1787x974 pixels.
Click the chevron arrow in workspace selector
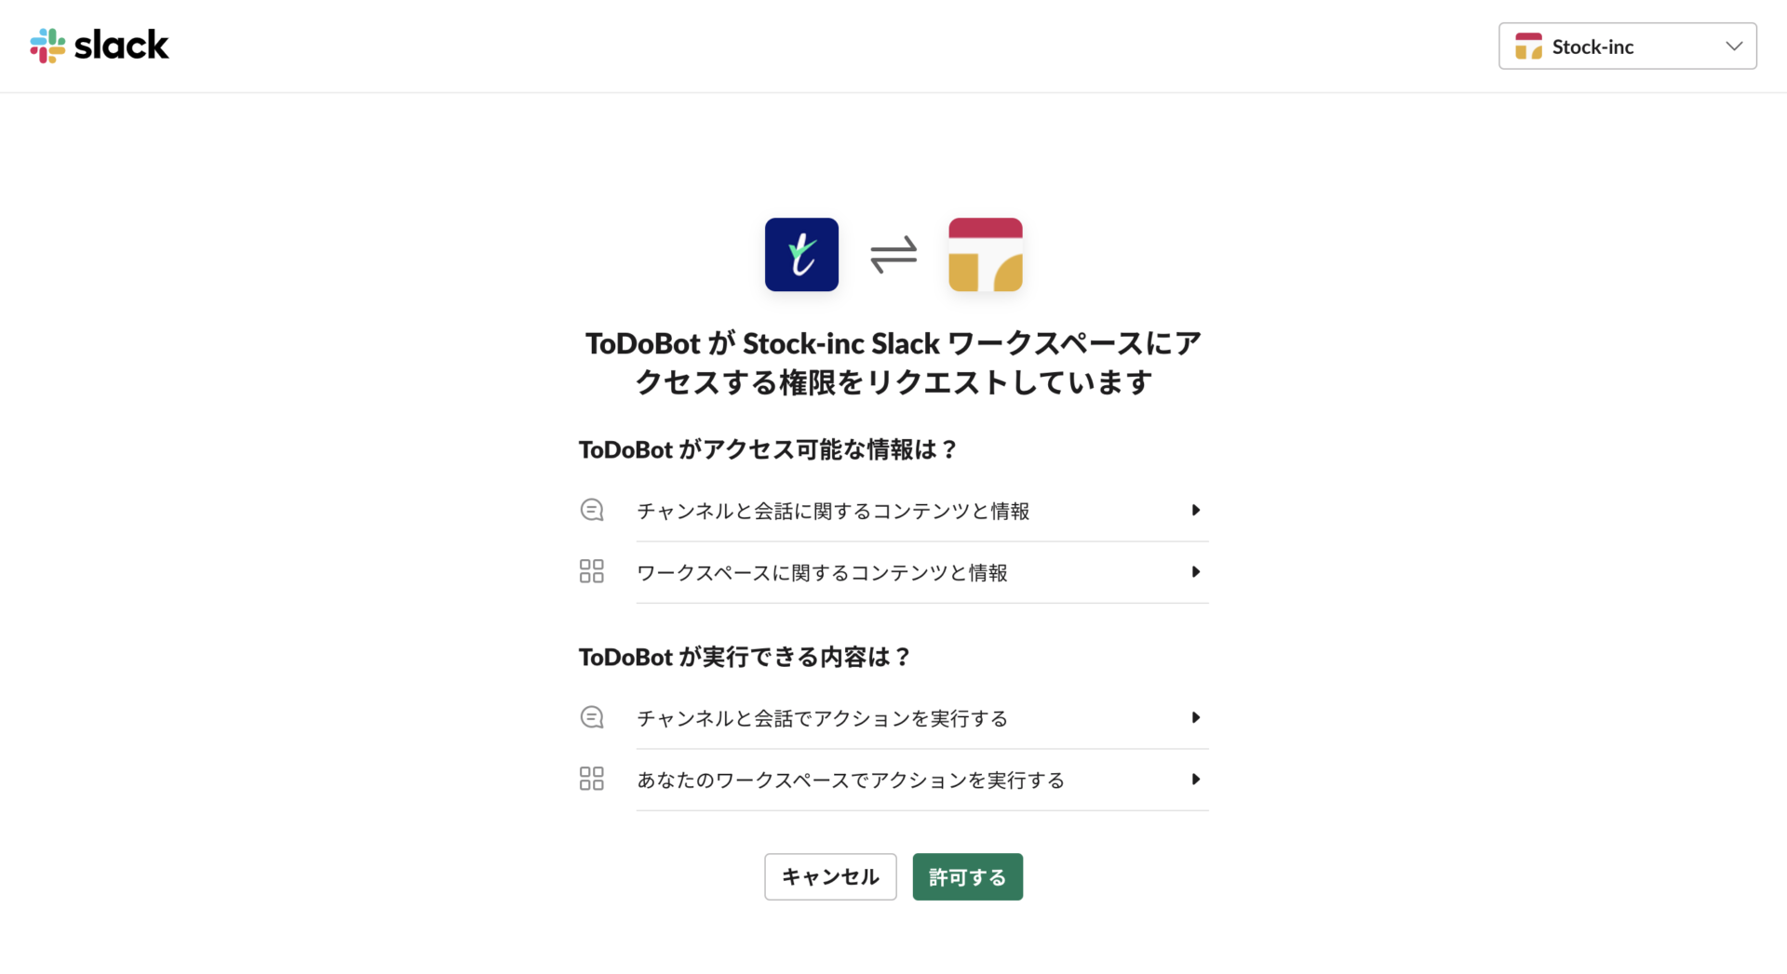[1733, 46]
